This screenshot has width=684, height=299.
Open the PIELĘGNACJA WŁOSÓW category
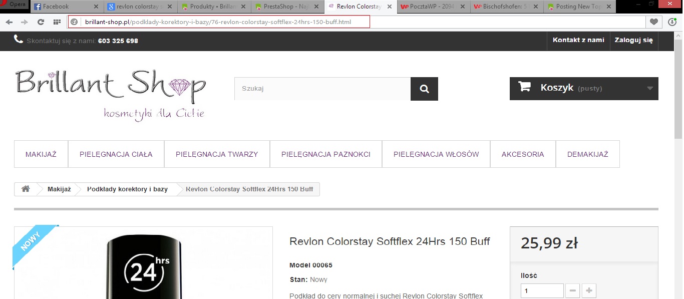436,154
